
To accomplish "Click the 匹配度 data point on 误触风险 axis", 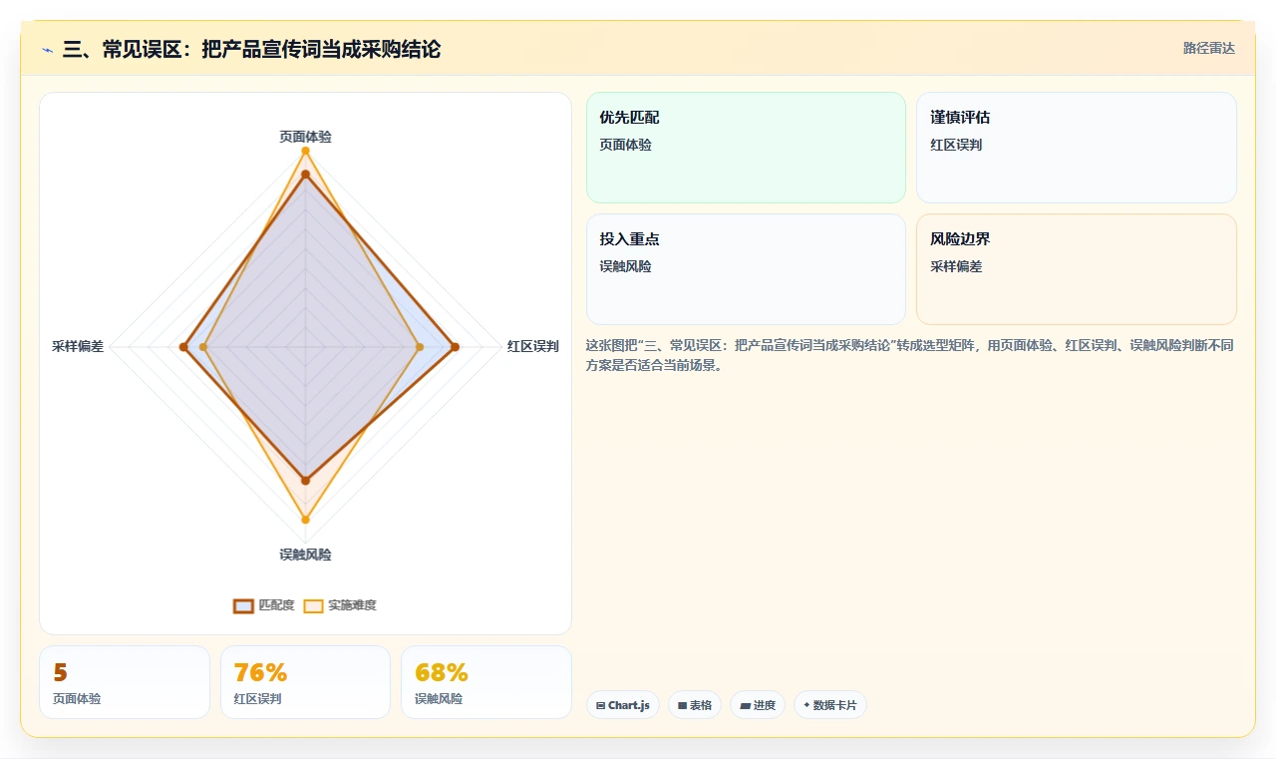I will point(305,481).
